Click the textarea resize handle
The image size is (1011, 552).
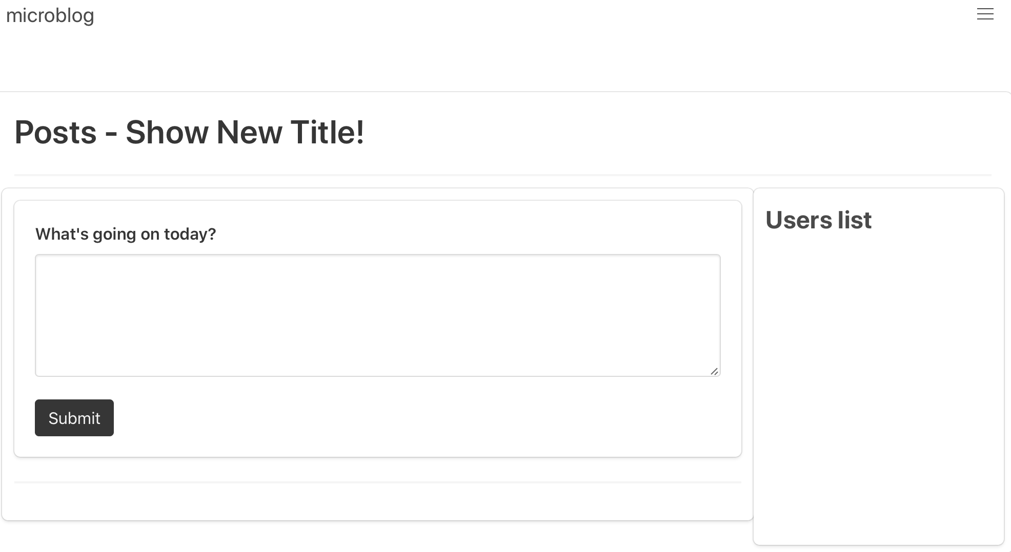pyautogui.click(x=716, y=372)
